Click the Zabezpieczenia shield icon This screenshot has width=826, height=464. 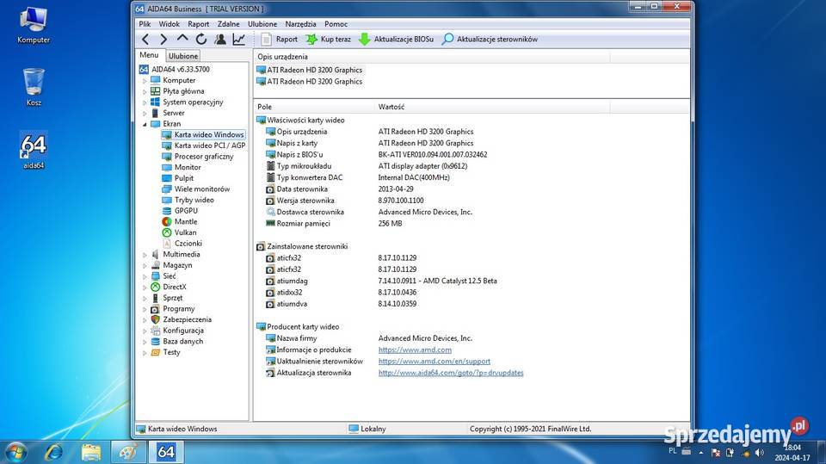tap(156, 319)
